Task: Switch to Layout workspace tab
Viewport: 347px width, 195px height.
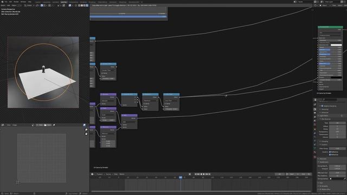Action: [38, 2]
